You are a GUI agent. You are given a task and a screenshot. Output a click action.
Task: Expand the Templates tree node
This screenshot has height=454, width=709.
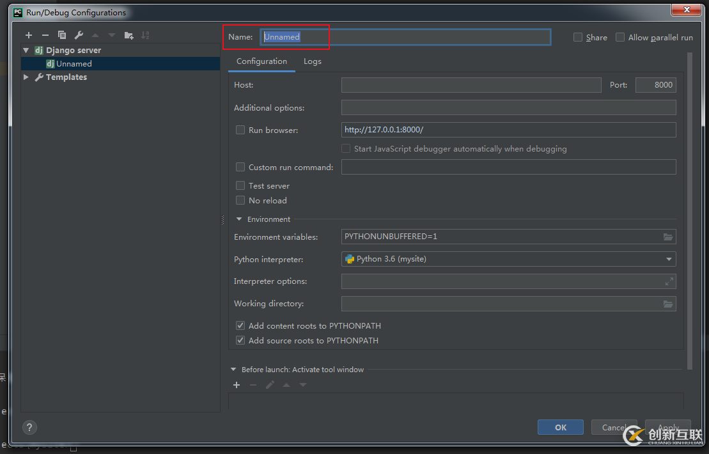point(26,77)
